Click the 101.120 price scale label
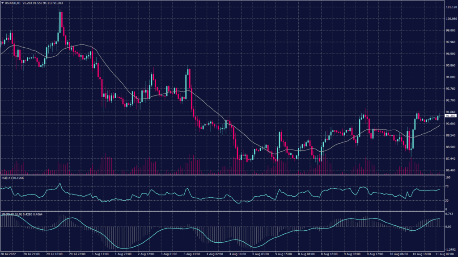 (449, 8)
